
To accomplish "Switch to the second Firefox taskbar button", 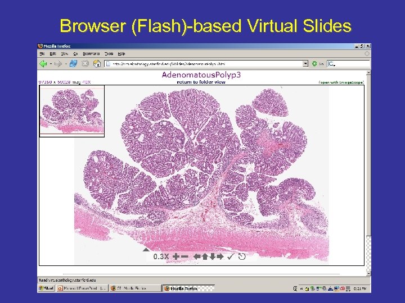I will click(x=135, y=288).
